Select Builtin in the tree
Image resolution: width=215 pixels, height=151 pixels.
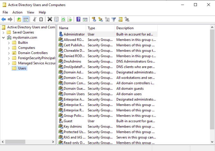[23, 43]
